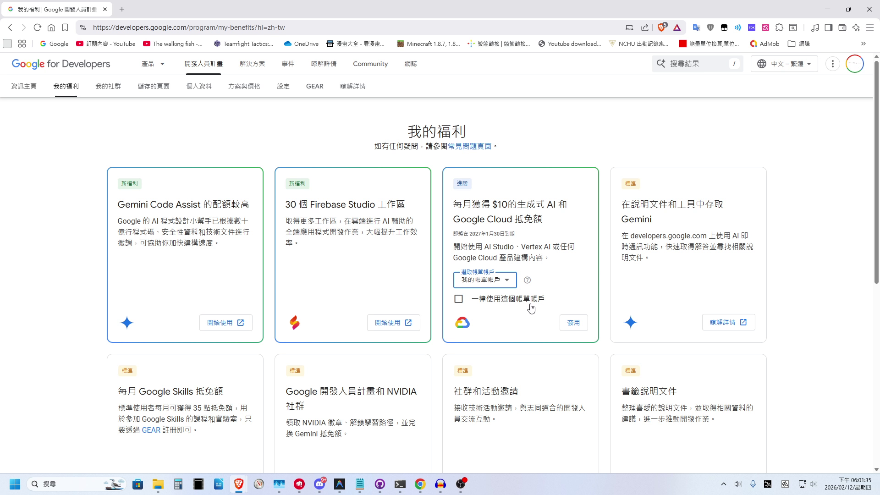Switch to the 資訊主頁 tab

click(x=24, y=86)
